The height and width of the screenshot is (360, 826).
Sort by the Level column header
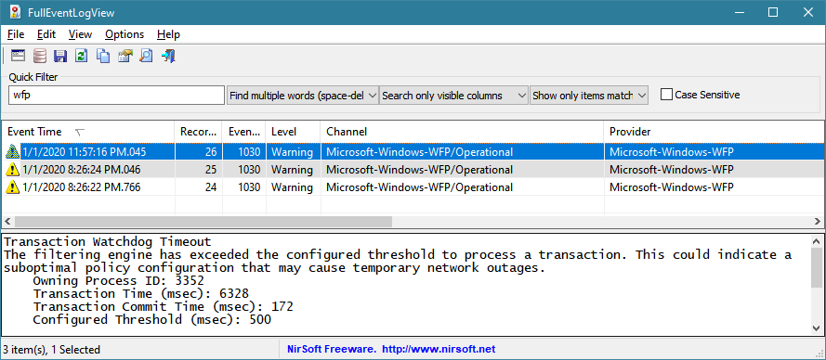(x=294, y=132)
